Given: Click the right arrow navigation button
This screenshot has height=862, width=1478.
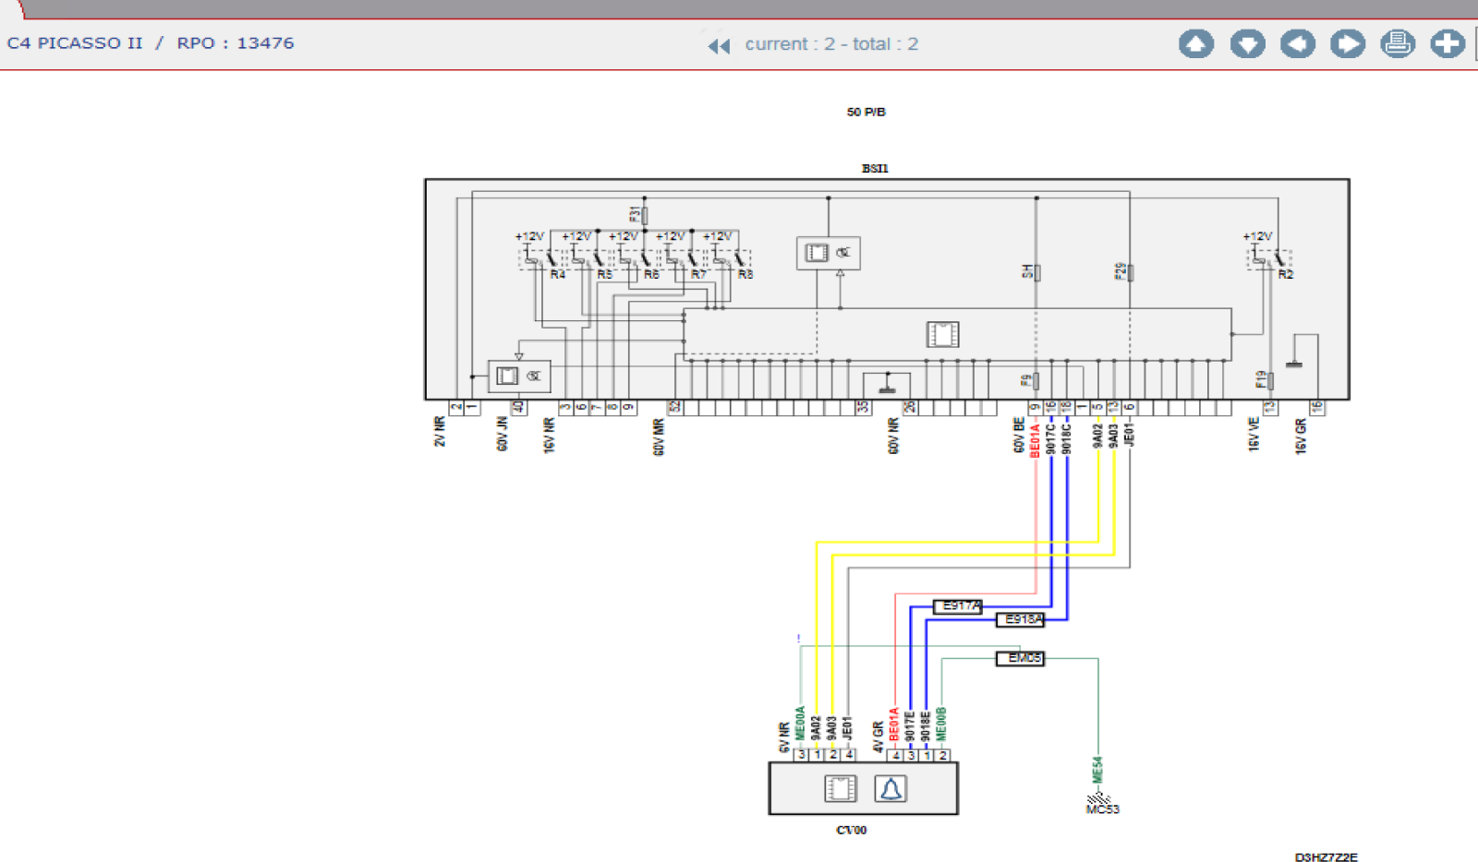Looking at the screenshot, I should [x=1348, y=43].
